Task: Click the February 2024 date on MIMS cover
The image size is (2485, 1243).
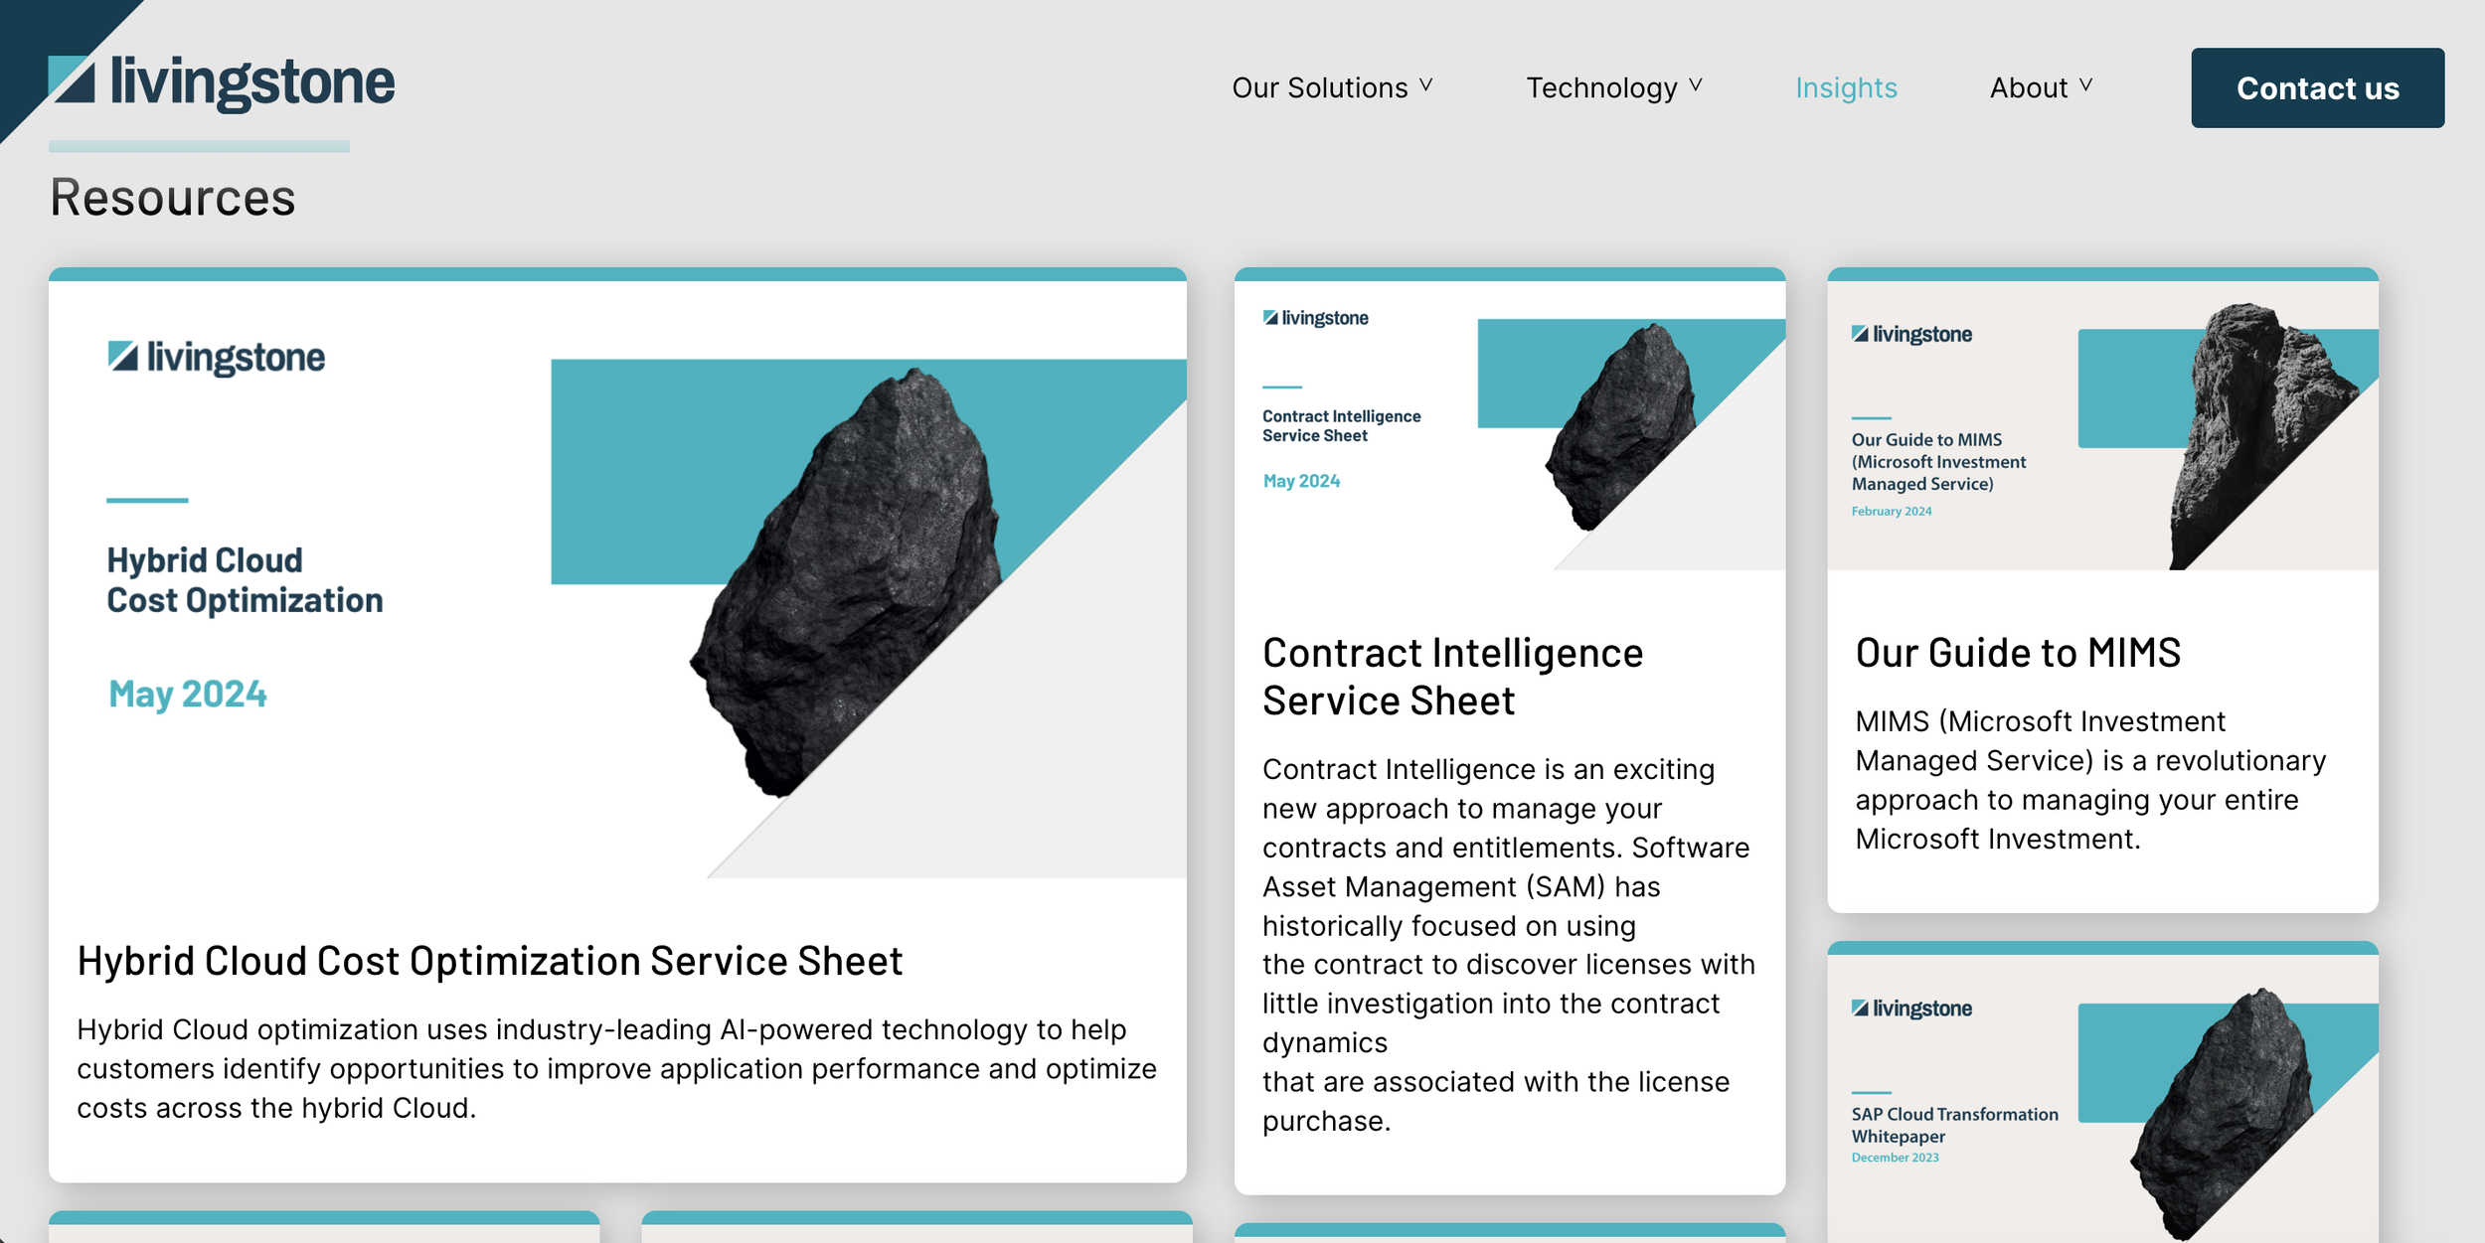Action: coord(1892,512)
